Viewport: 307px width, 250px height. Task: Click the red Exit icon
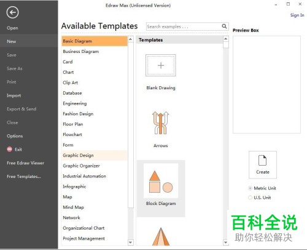[x=9, y=149]
